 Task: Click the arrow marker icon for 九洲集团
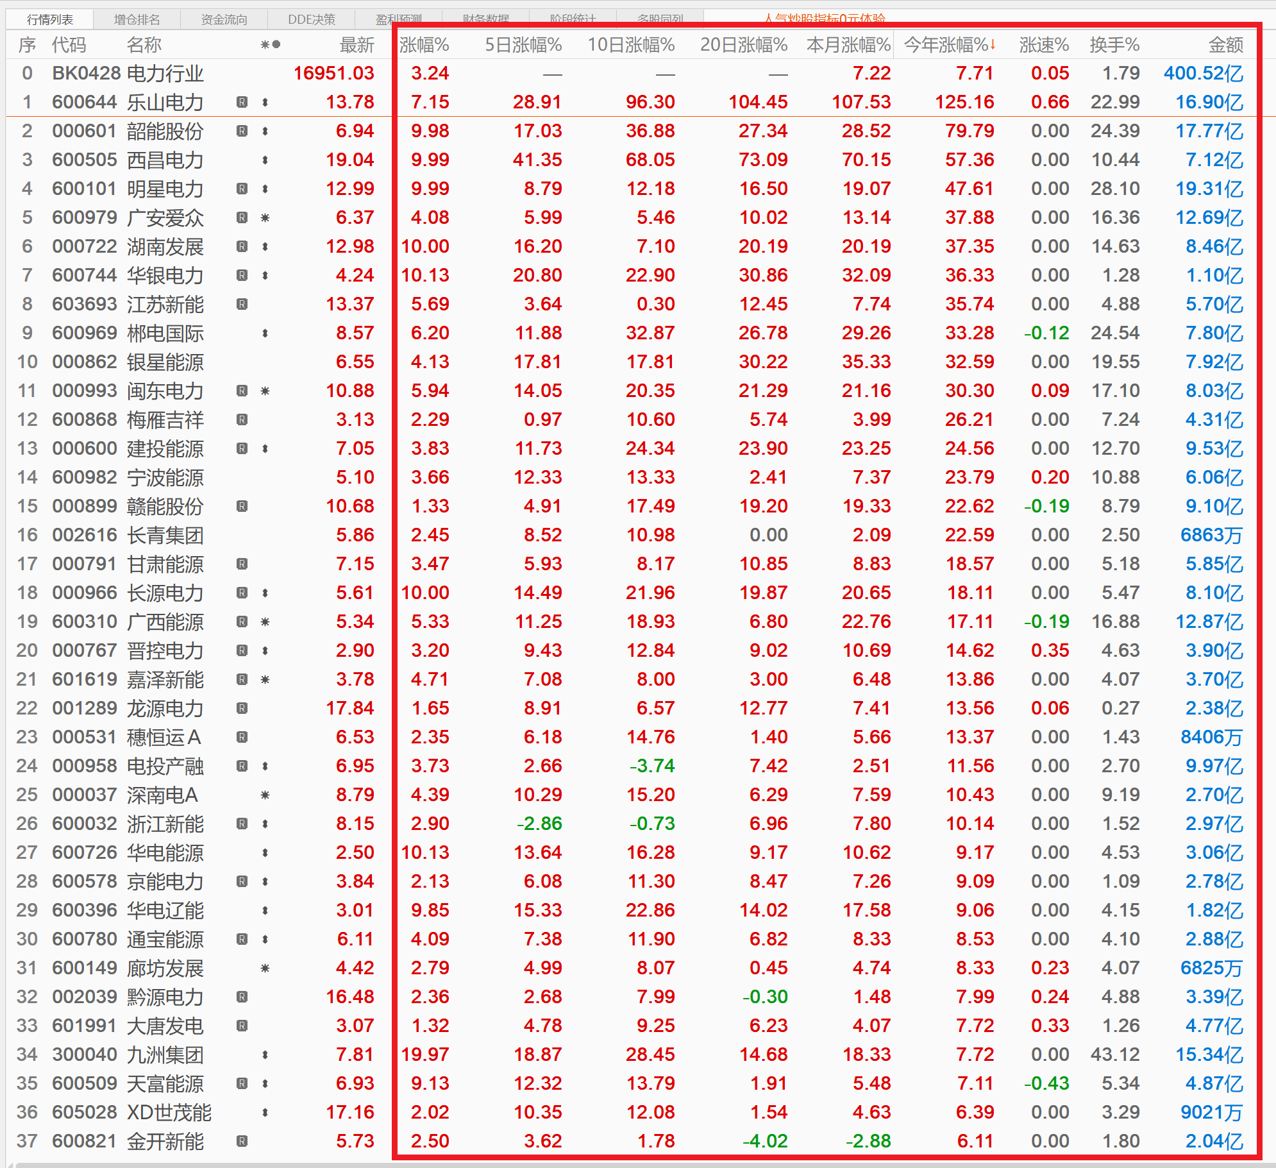point(265,1054)
